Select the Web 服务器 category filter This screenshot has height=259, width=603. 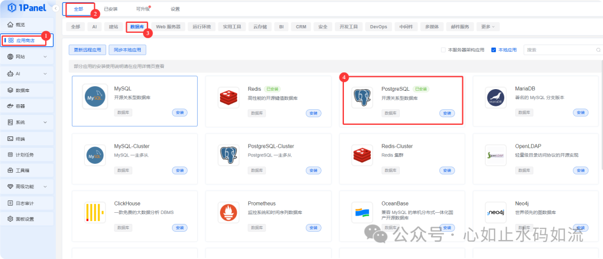[x=168, y=27]
